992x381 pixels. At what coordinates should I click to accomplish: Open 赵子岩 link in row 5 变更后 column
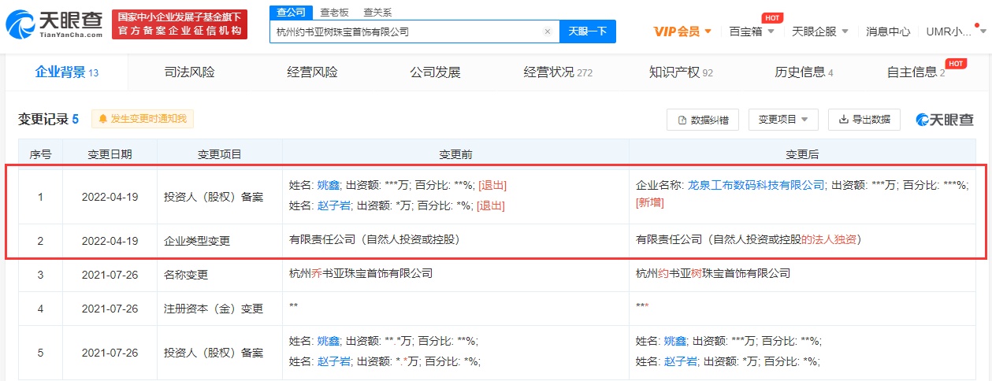coord(682,361)
